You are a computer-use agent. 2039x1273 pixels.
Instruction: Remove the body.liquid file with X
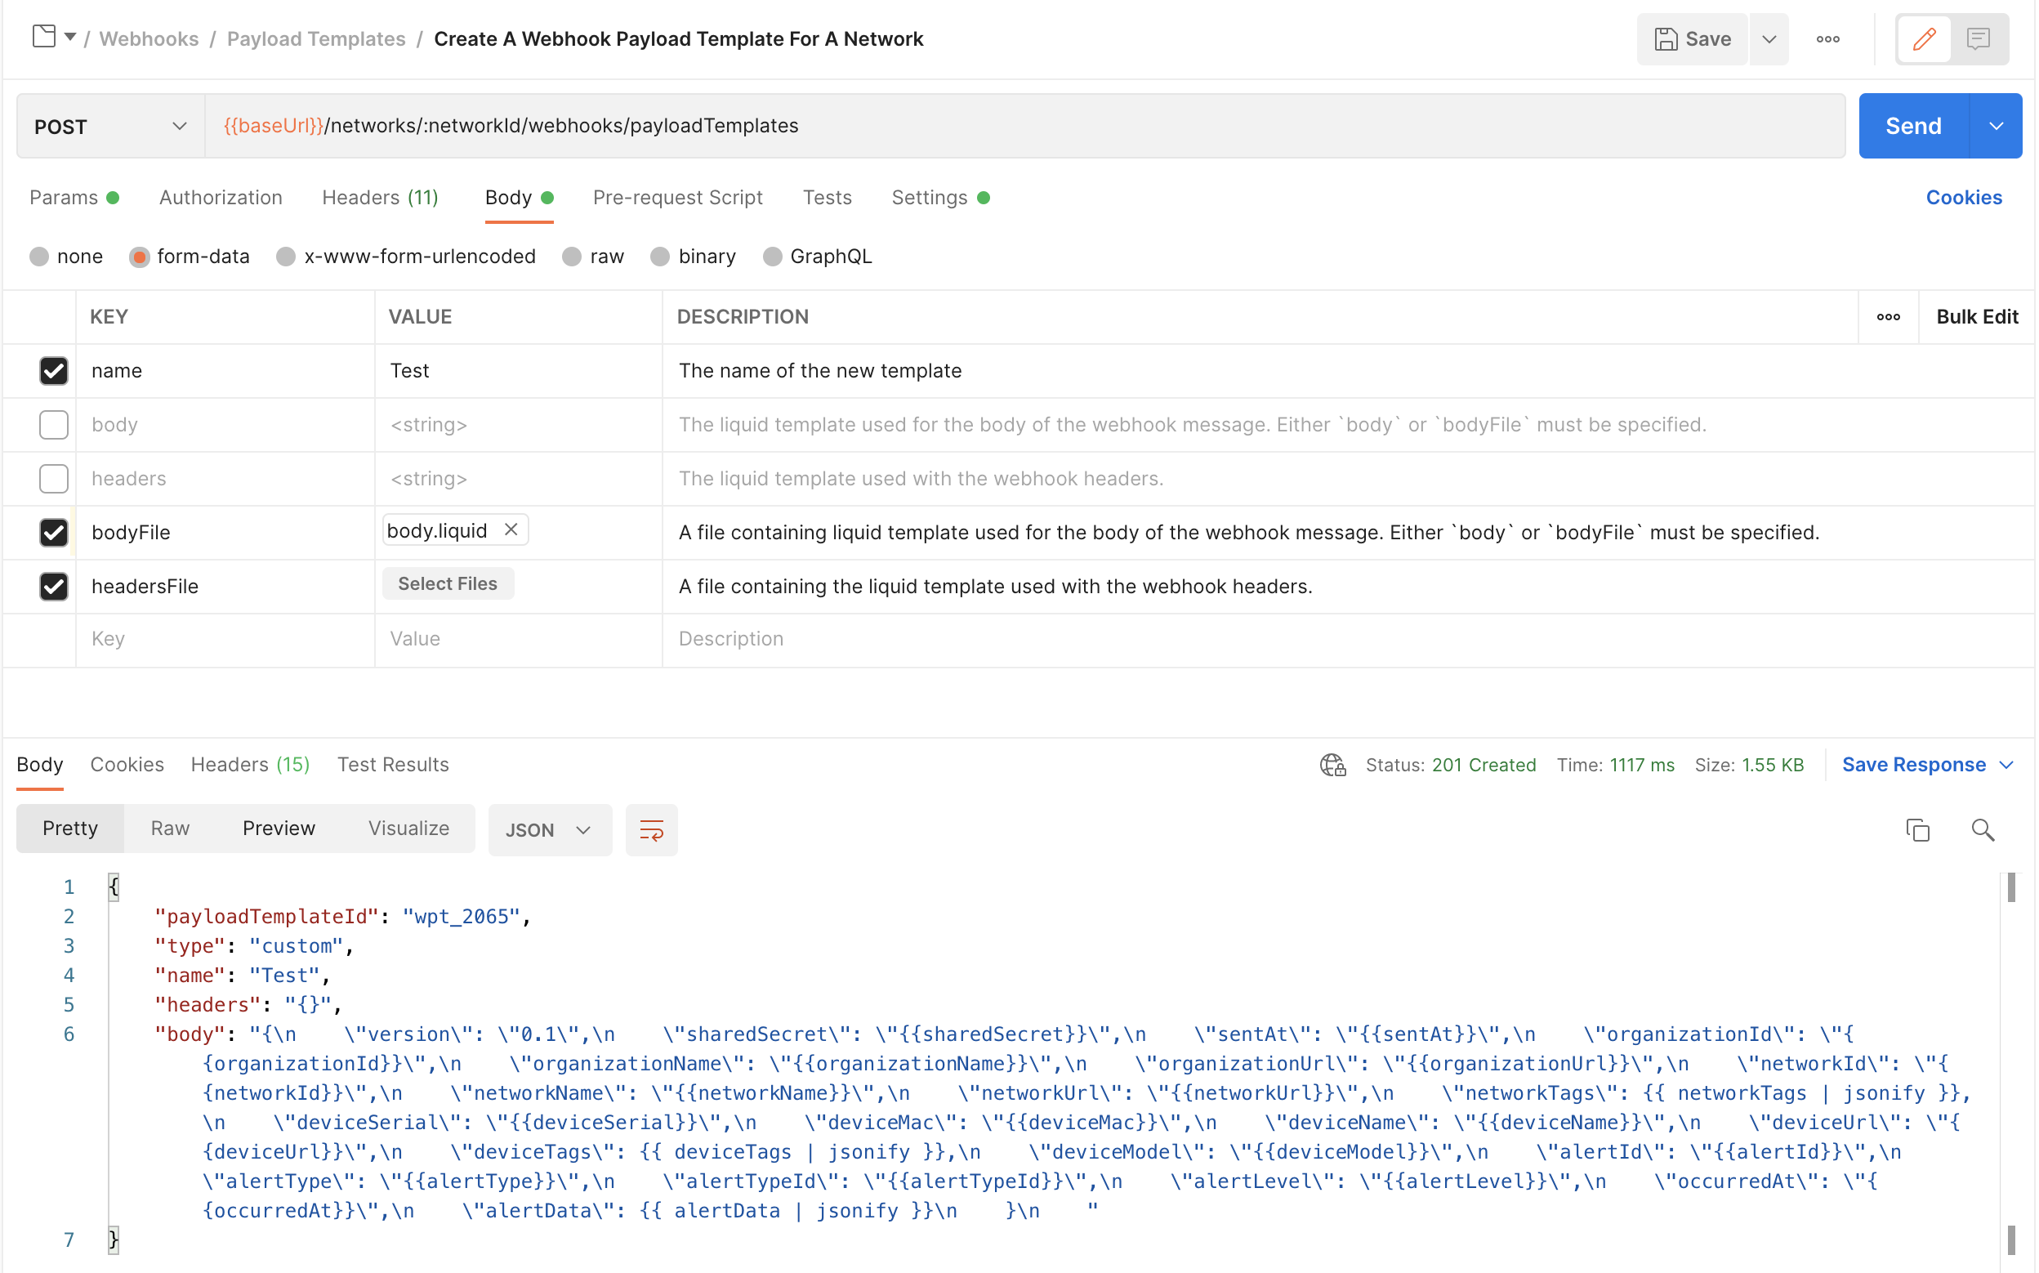click(511, 529)
